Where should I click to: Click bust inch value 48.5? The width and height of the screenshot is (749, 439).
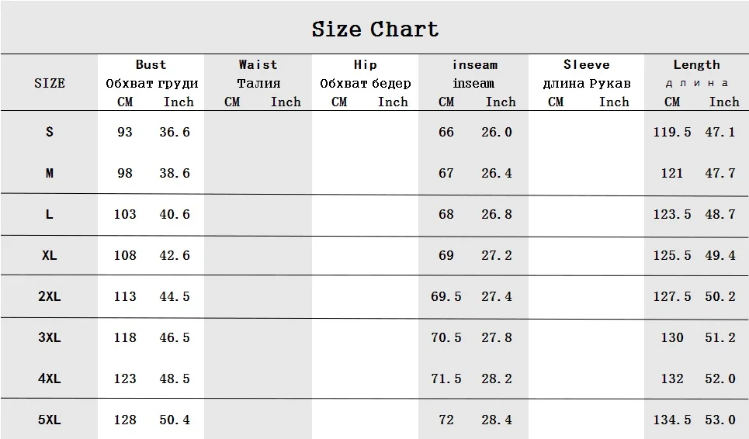175,379
